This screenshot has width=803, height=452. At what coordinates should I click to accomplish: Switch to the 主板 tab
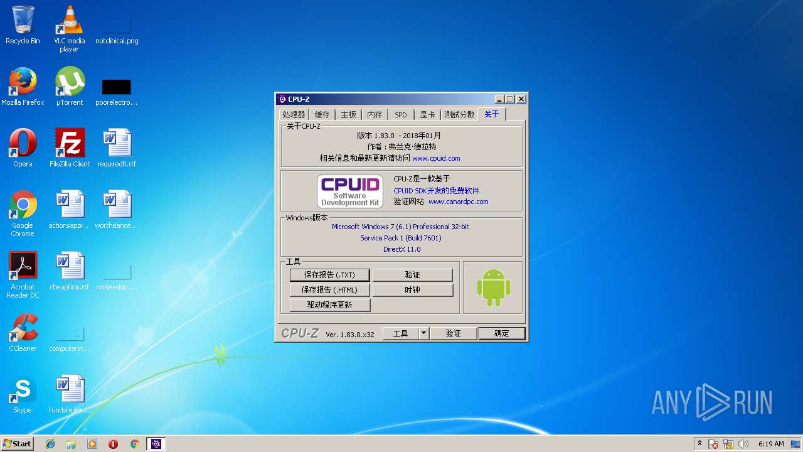(348, 114)
